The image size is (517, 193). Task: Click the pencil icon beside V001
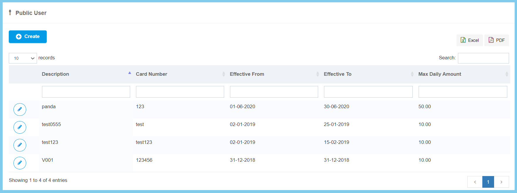click(20, 163)
